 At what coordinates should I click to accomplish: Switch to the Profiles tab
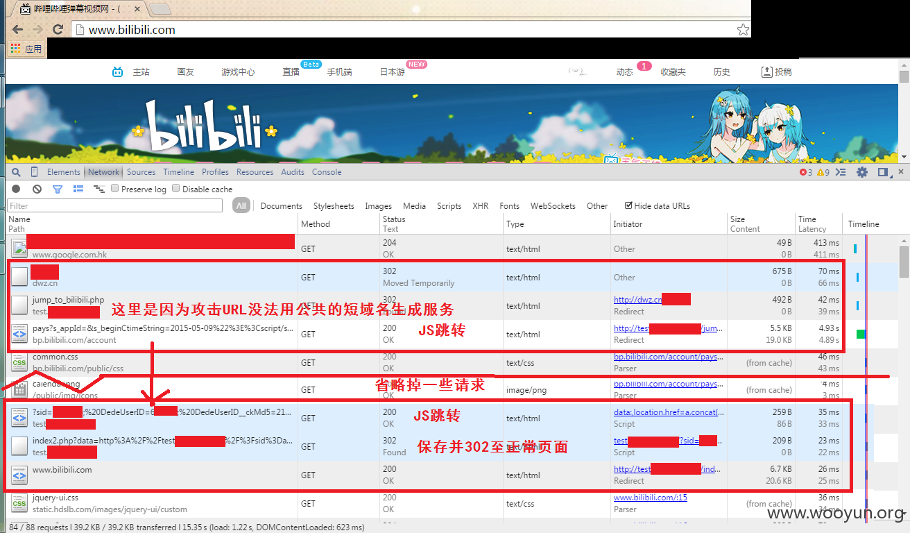(x=216, y=172)
